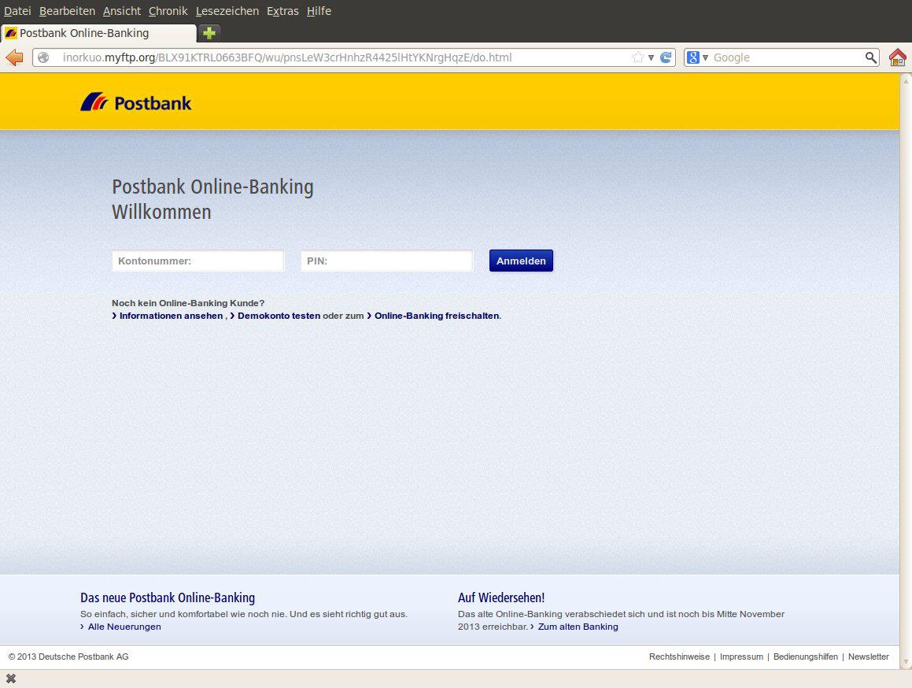
Task: Click the browser back arrow button
Action: pyautogui.click(x=14, y=57)
